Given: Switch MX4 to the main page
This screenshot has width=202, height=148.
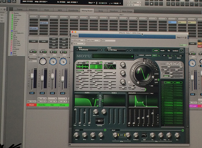Looking at the screenshot, I should pyautogui.click(x=156, y=50).
